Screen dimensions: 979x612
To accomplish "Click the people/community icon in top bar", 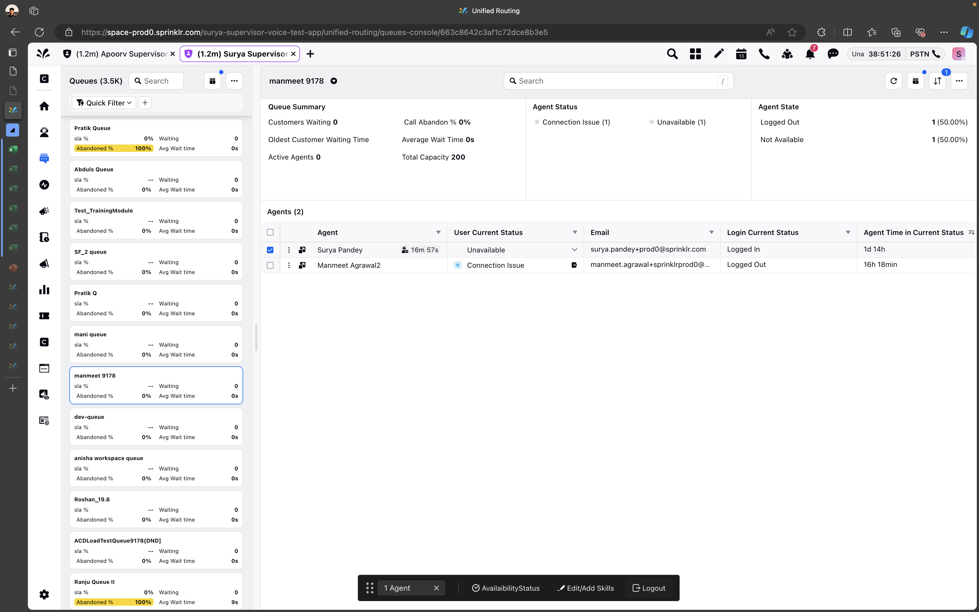I will click(x=787, y=54).
